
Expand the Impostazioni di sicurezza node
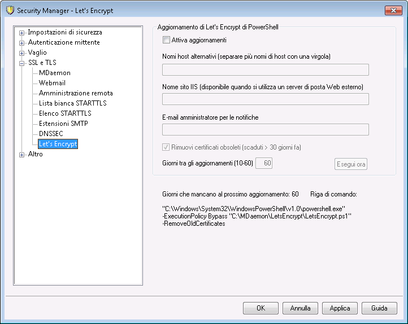pos(22,33)
